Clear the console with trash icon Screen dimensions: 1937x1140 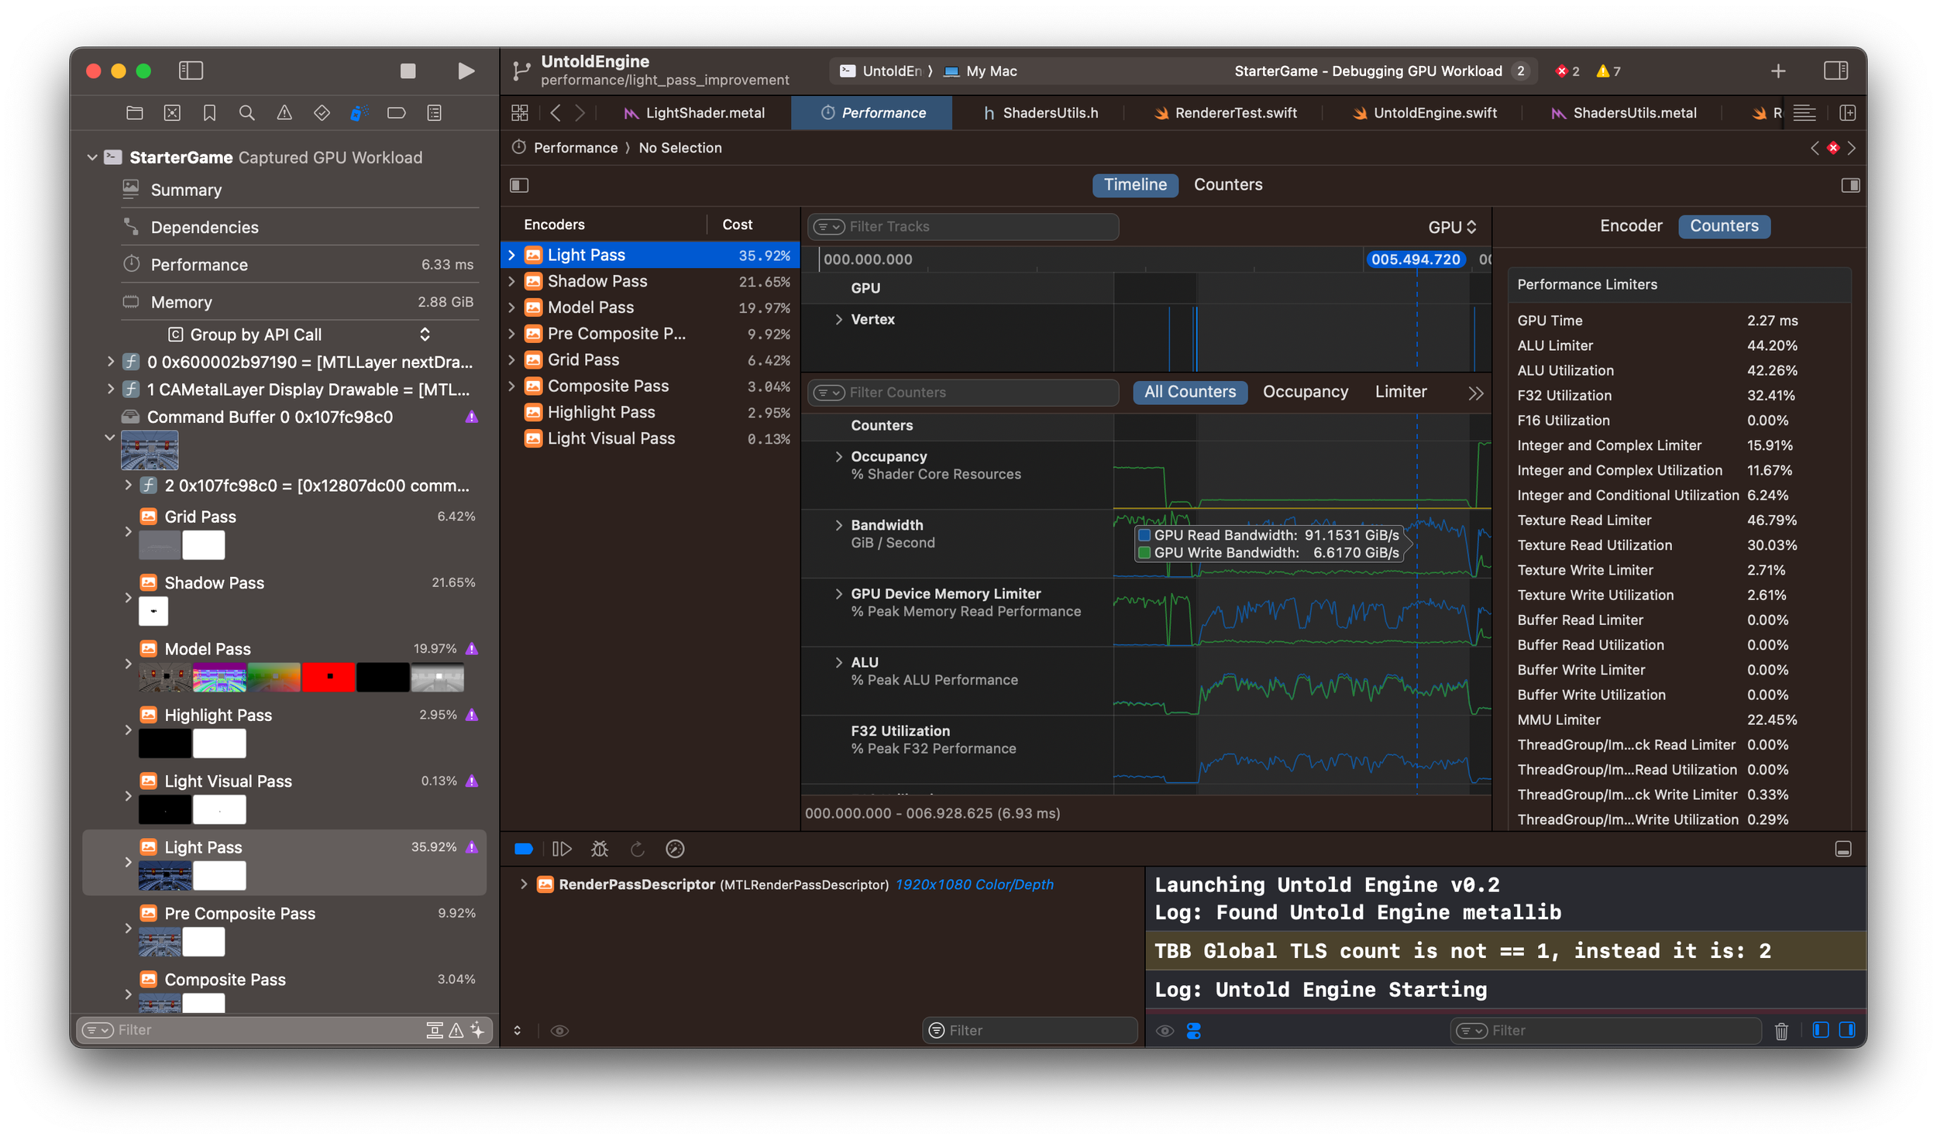tap(1781, 1031)
